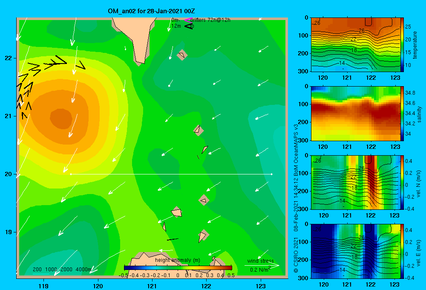The width and height of the screenshot is (426, 290).
Task: Click the longitude label 119 on the map axis
Action: click(x=43, y=286)
